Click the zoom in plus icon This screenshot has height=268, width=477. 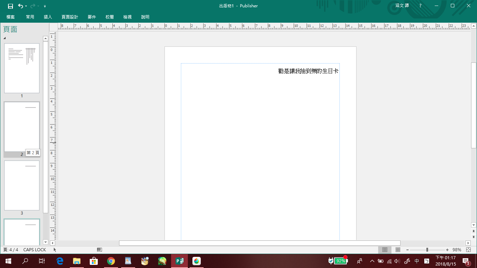[447, 250]
